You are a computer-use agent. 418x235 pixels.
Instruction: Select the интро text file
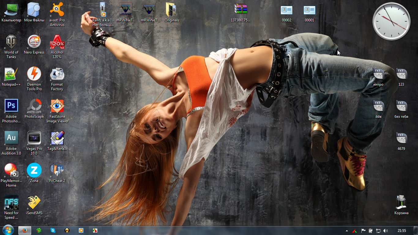[378, 74]
